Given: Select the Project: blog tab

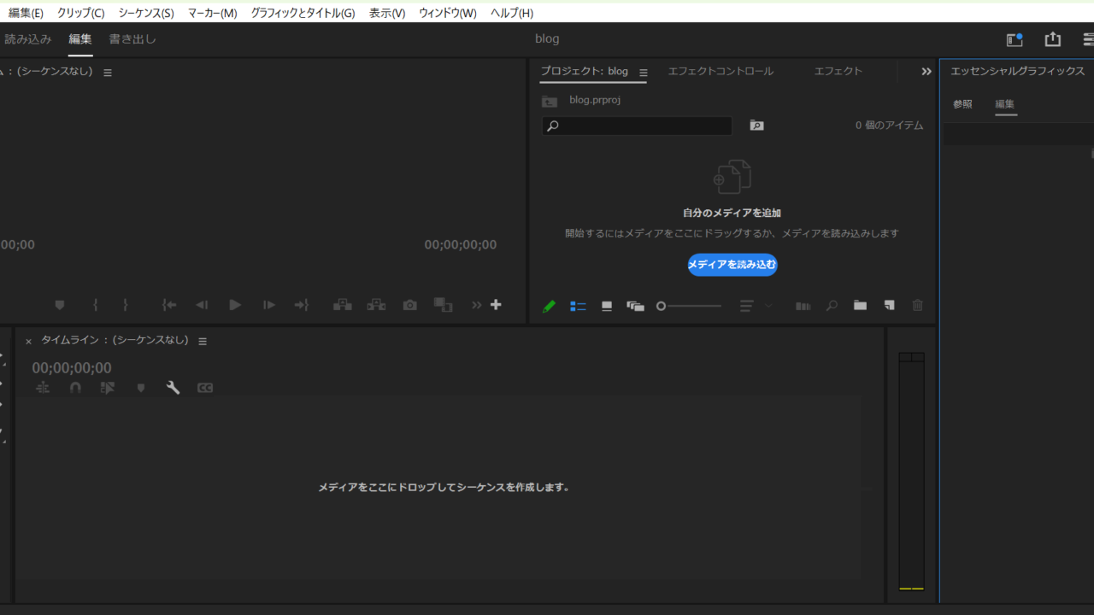Looking at the screenshot, I should tap(584, 71).
